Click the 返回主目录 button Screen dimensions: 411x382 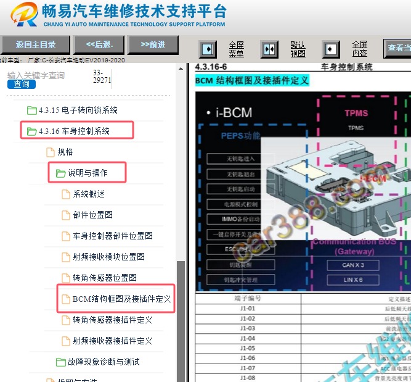click(x=36, y=45)
